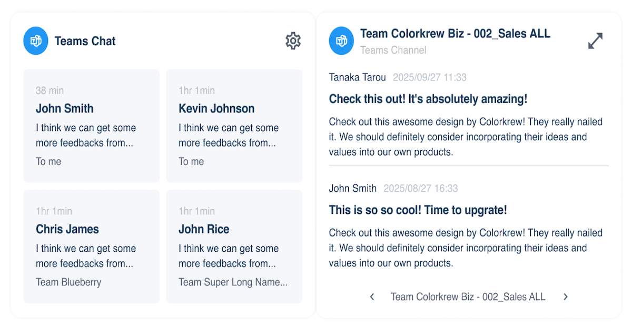Open the John Rice chat card

pyautogui.click(x=234, y=246)
